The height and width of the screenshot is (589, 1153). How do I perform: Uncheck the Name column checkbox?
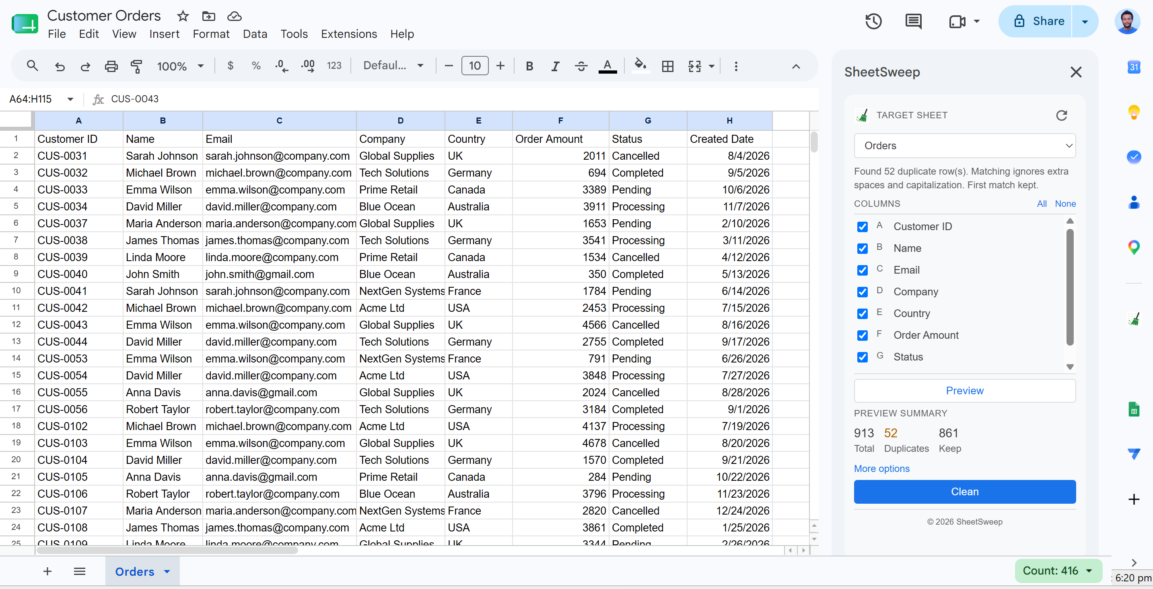[x=862, y=248]
